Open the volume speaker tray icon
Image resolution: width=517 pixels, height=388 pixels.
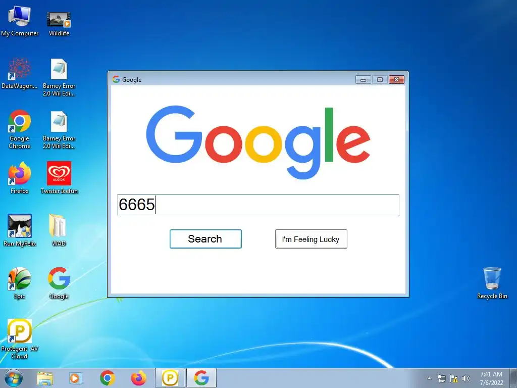466,378
